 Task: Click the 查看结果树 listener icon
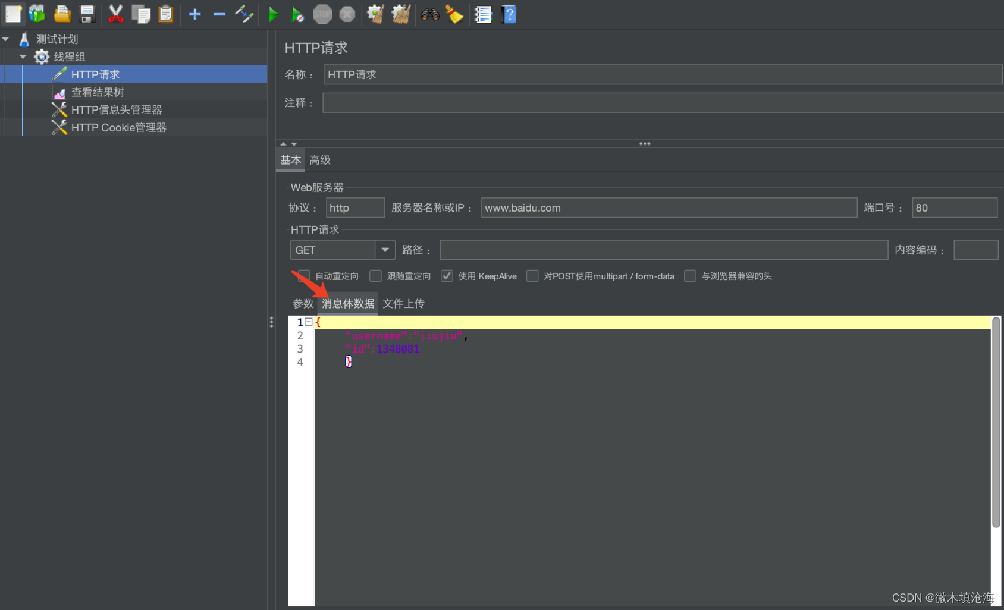pyautogui.click(x=59, y=92)
